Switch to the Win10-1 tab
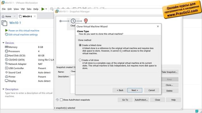Image resolution: width=202 pixels, height=113 pixels. (x=27, y=16)
